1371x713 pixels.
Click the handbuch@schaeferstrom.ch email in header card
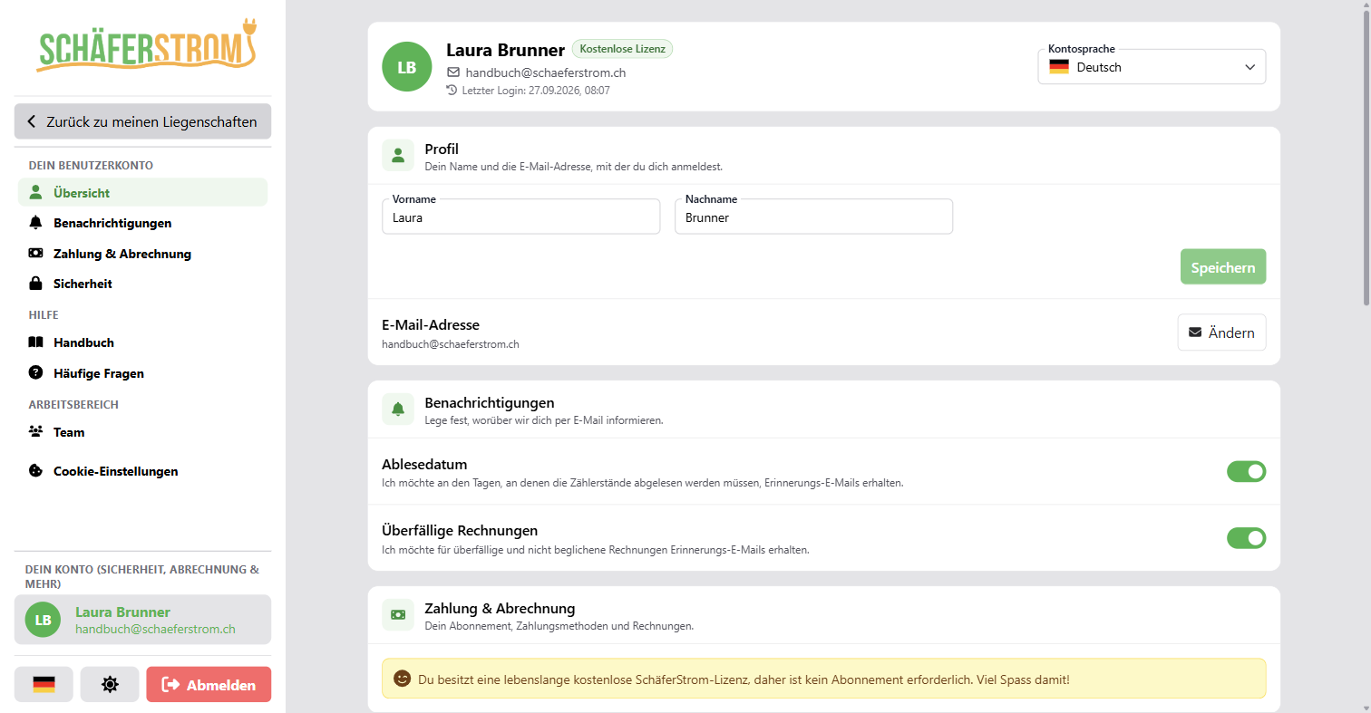546,72
